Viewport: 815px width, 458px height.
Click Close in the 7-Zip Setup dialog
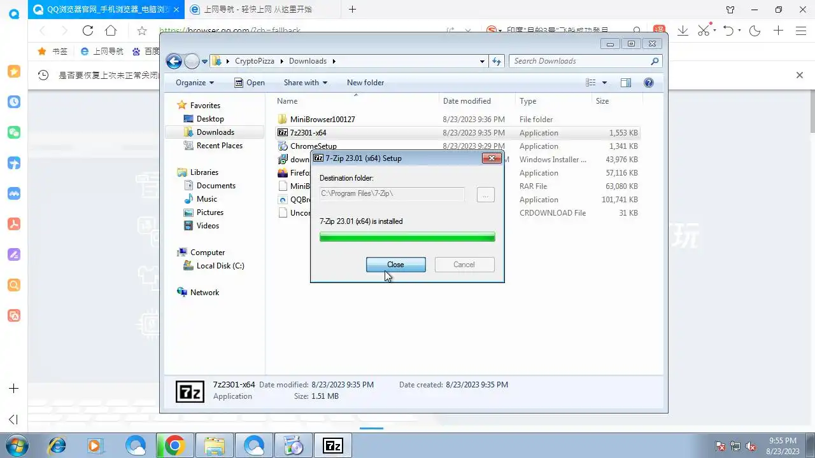395,265
